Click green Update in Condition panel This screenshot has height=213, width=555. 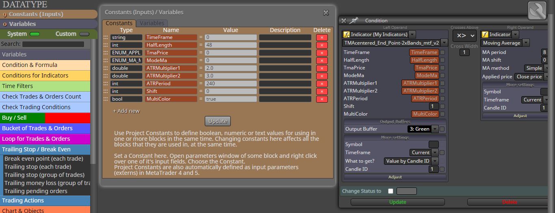tap(397, 202)
